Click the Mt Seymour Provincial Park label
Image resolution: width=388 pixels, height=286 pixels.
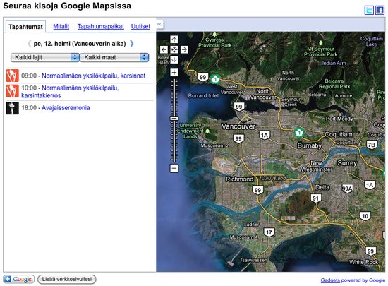(321, 52)
